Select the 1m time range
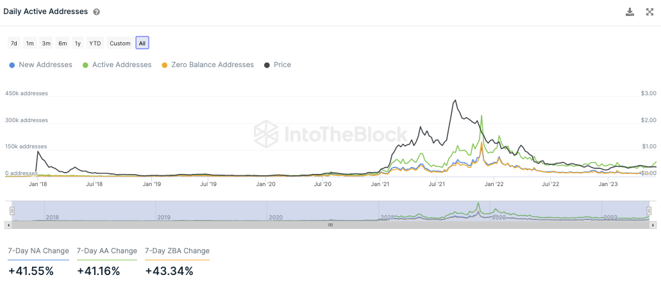The image size is (661, 291). tap(29, 43)
